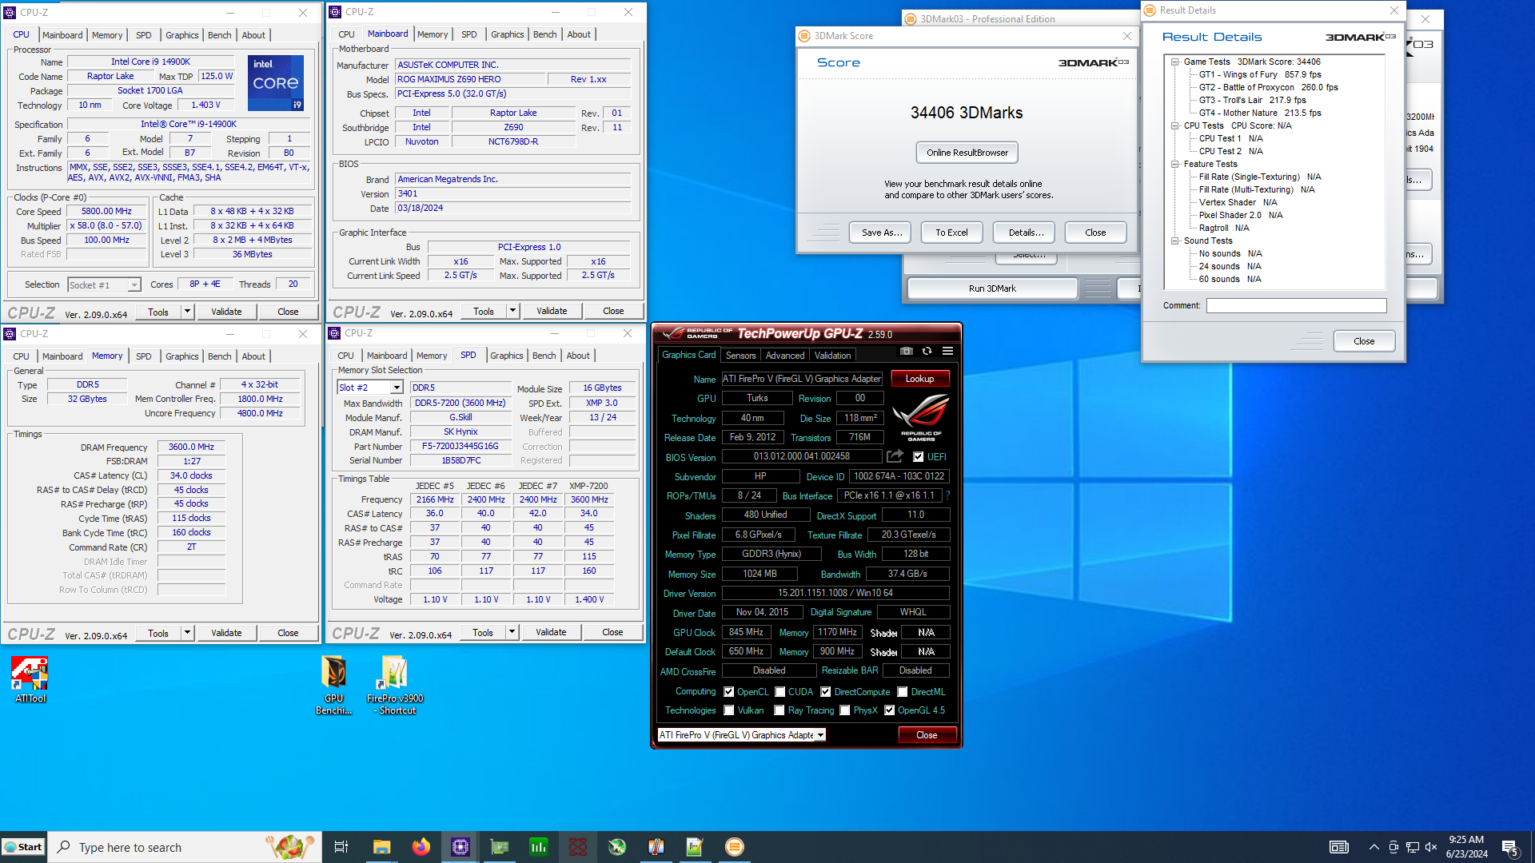Toggle the OpenGL 4.5 checkbox

pos(889,710)
